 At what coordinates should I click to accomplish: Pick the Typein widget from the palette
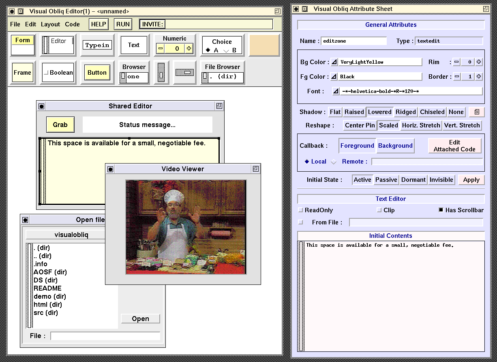pyautogui.click(x=97, y=45)
